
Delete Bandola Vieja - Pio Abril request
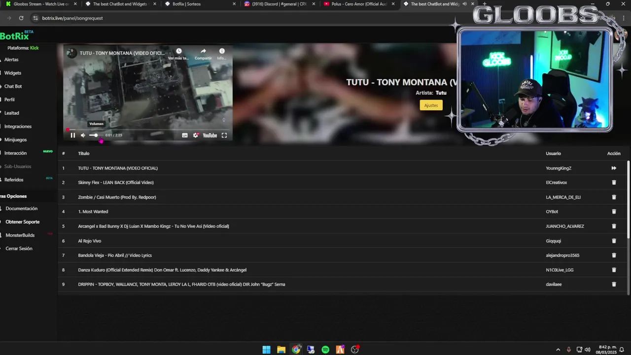click(614, 255)
